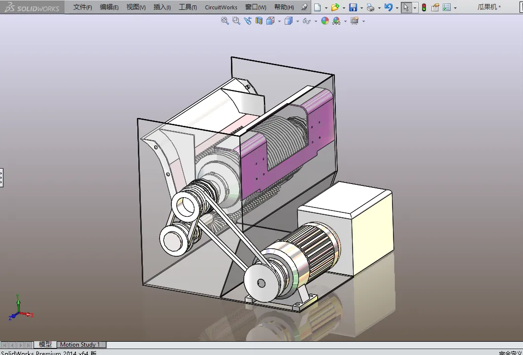Click the SolidWorks Premium 2014 x64 status text
This screenshot has width=523, height=355.
pos(49,353)
